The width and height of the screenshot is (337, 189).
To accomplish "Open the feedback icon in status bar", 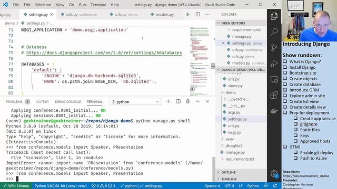I will pyautogui.click(x=266, y=186).
